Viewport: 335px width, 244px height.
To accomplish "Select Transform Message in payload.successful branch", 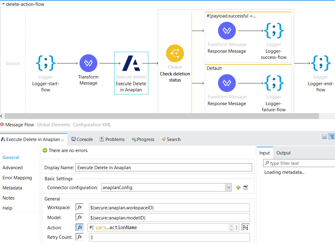I will pos(227,31).
